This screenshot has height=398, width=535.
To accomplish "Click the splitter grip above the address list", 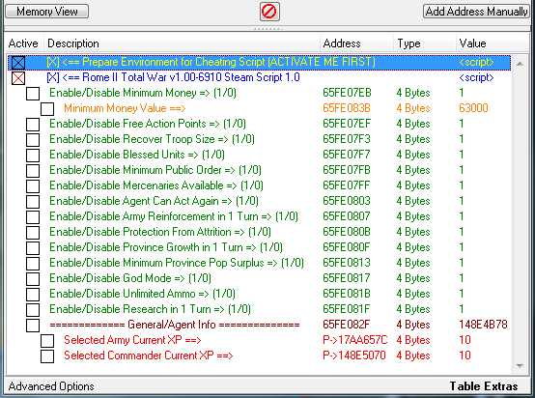I will coord(267,29).
